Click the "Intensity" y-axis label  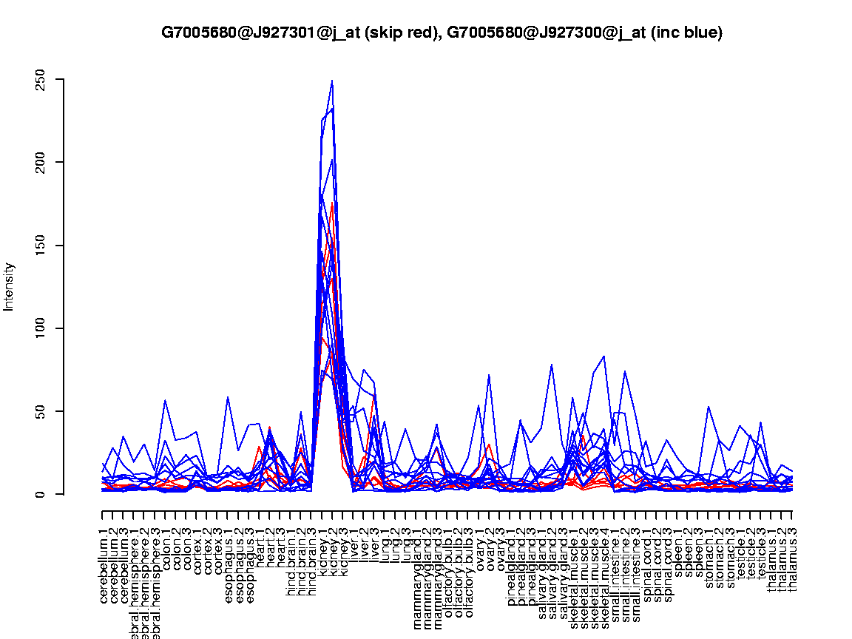pos(10,286)
